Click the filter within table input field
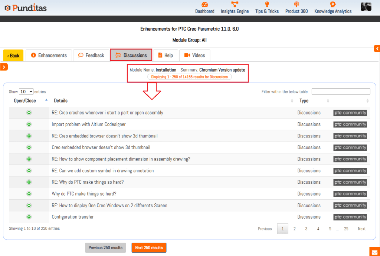The image size is (380, 256). 341,92
